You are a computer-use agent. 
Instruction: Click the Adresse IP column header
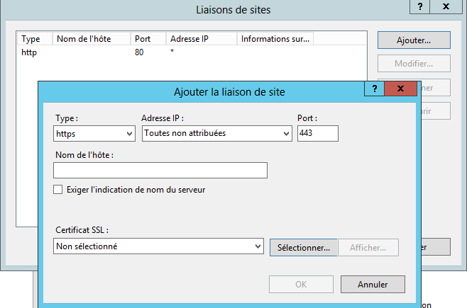pyautogui.click(x=202, y=39)
